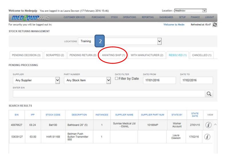225x157 pixels.
Task: Click the Welcome to Medequip link
Action: pyautogui.click(x=174, y=25)
